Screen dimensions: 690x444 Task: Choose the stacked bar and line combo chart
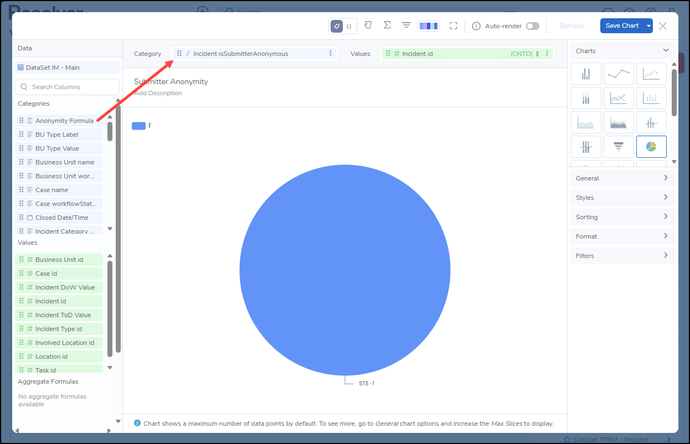click(x=586, y=147)
